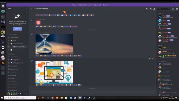Open Task View on the taskbar

pyautogui.click(x=43, y=98)
